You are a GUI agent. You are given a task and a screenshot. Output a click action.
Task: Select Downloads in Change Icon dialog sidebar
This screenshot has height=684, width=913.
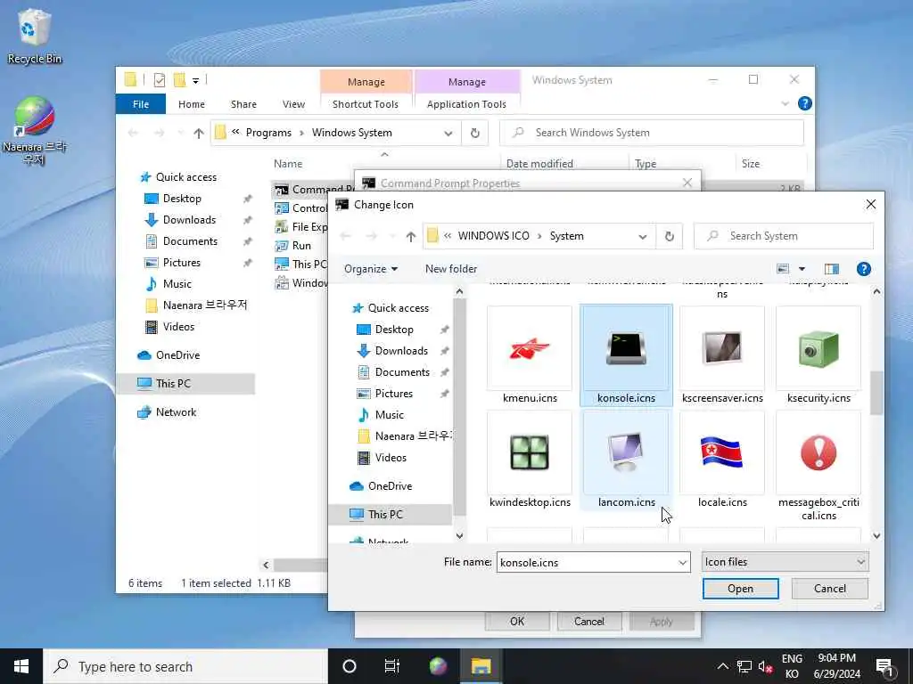[x=401, y=351]
